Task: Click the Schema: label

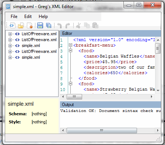Action: pyautogui.click(x=18, y=114)
